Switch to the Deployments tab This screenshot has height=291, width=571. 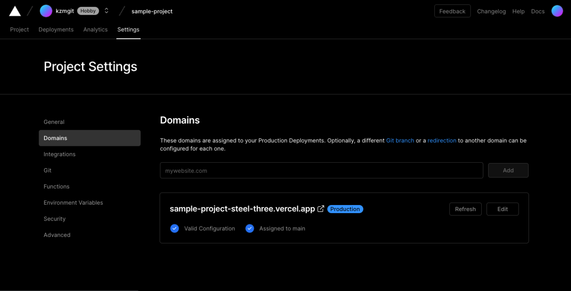pyautogui.click(x=56, y=29)
